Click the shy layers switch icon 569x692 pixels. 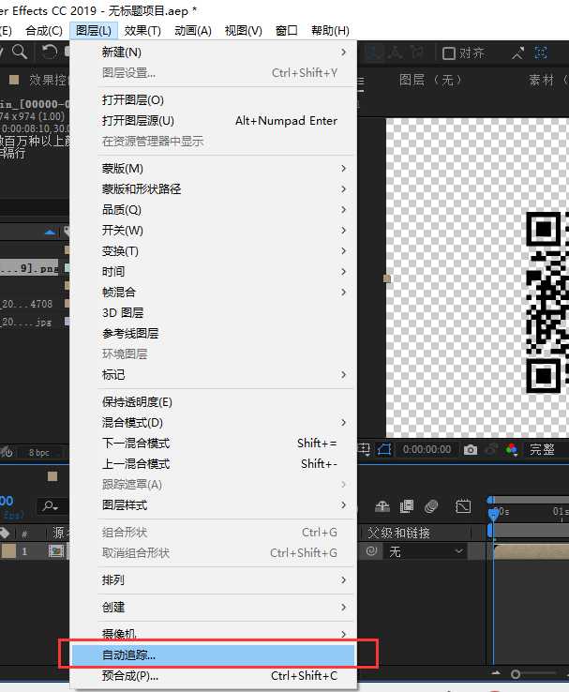pos(382,506)
